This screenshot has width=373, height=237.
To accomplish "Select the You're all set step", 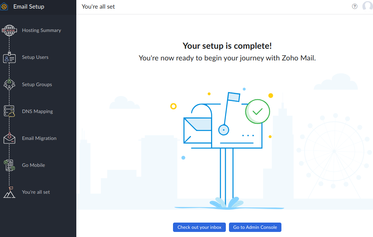I will pyautogui.click(x=36, y=192).
